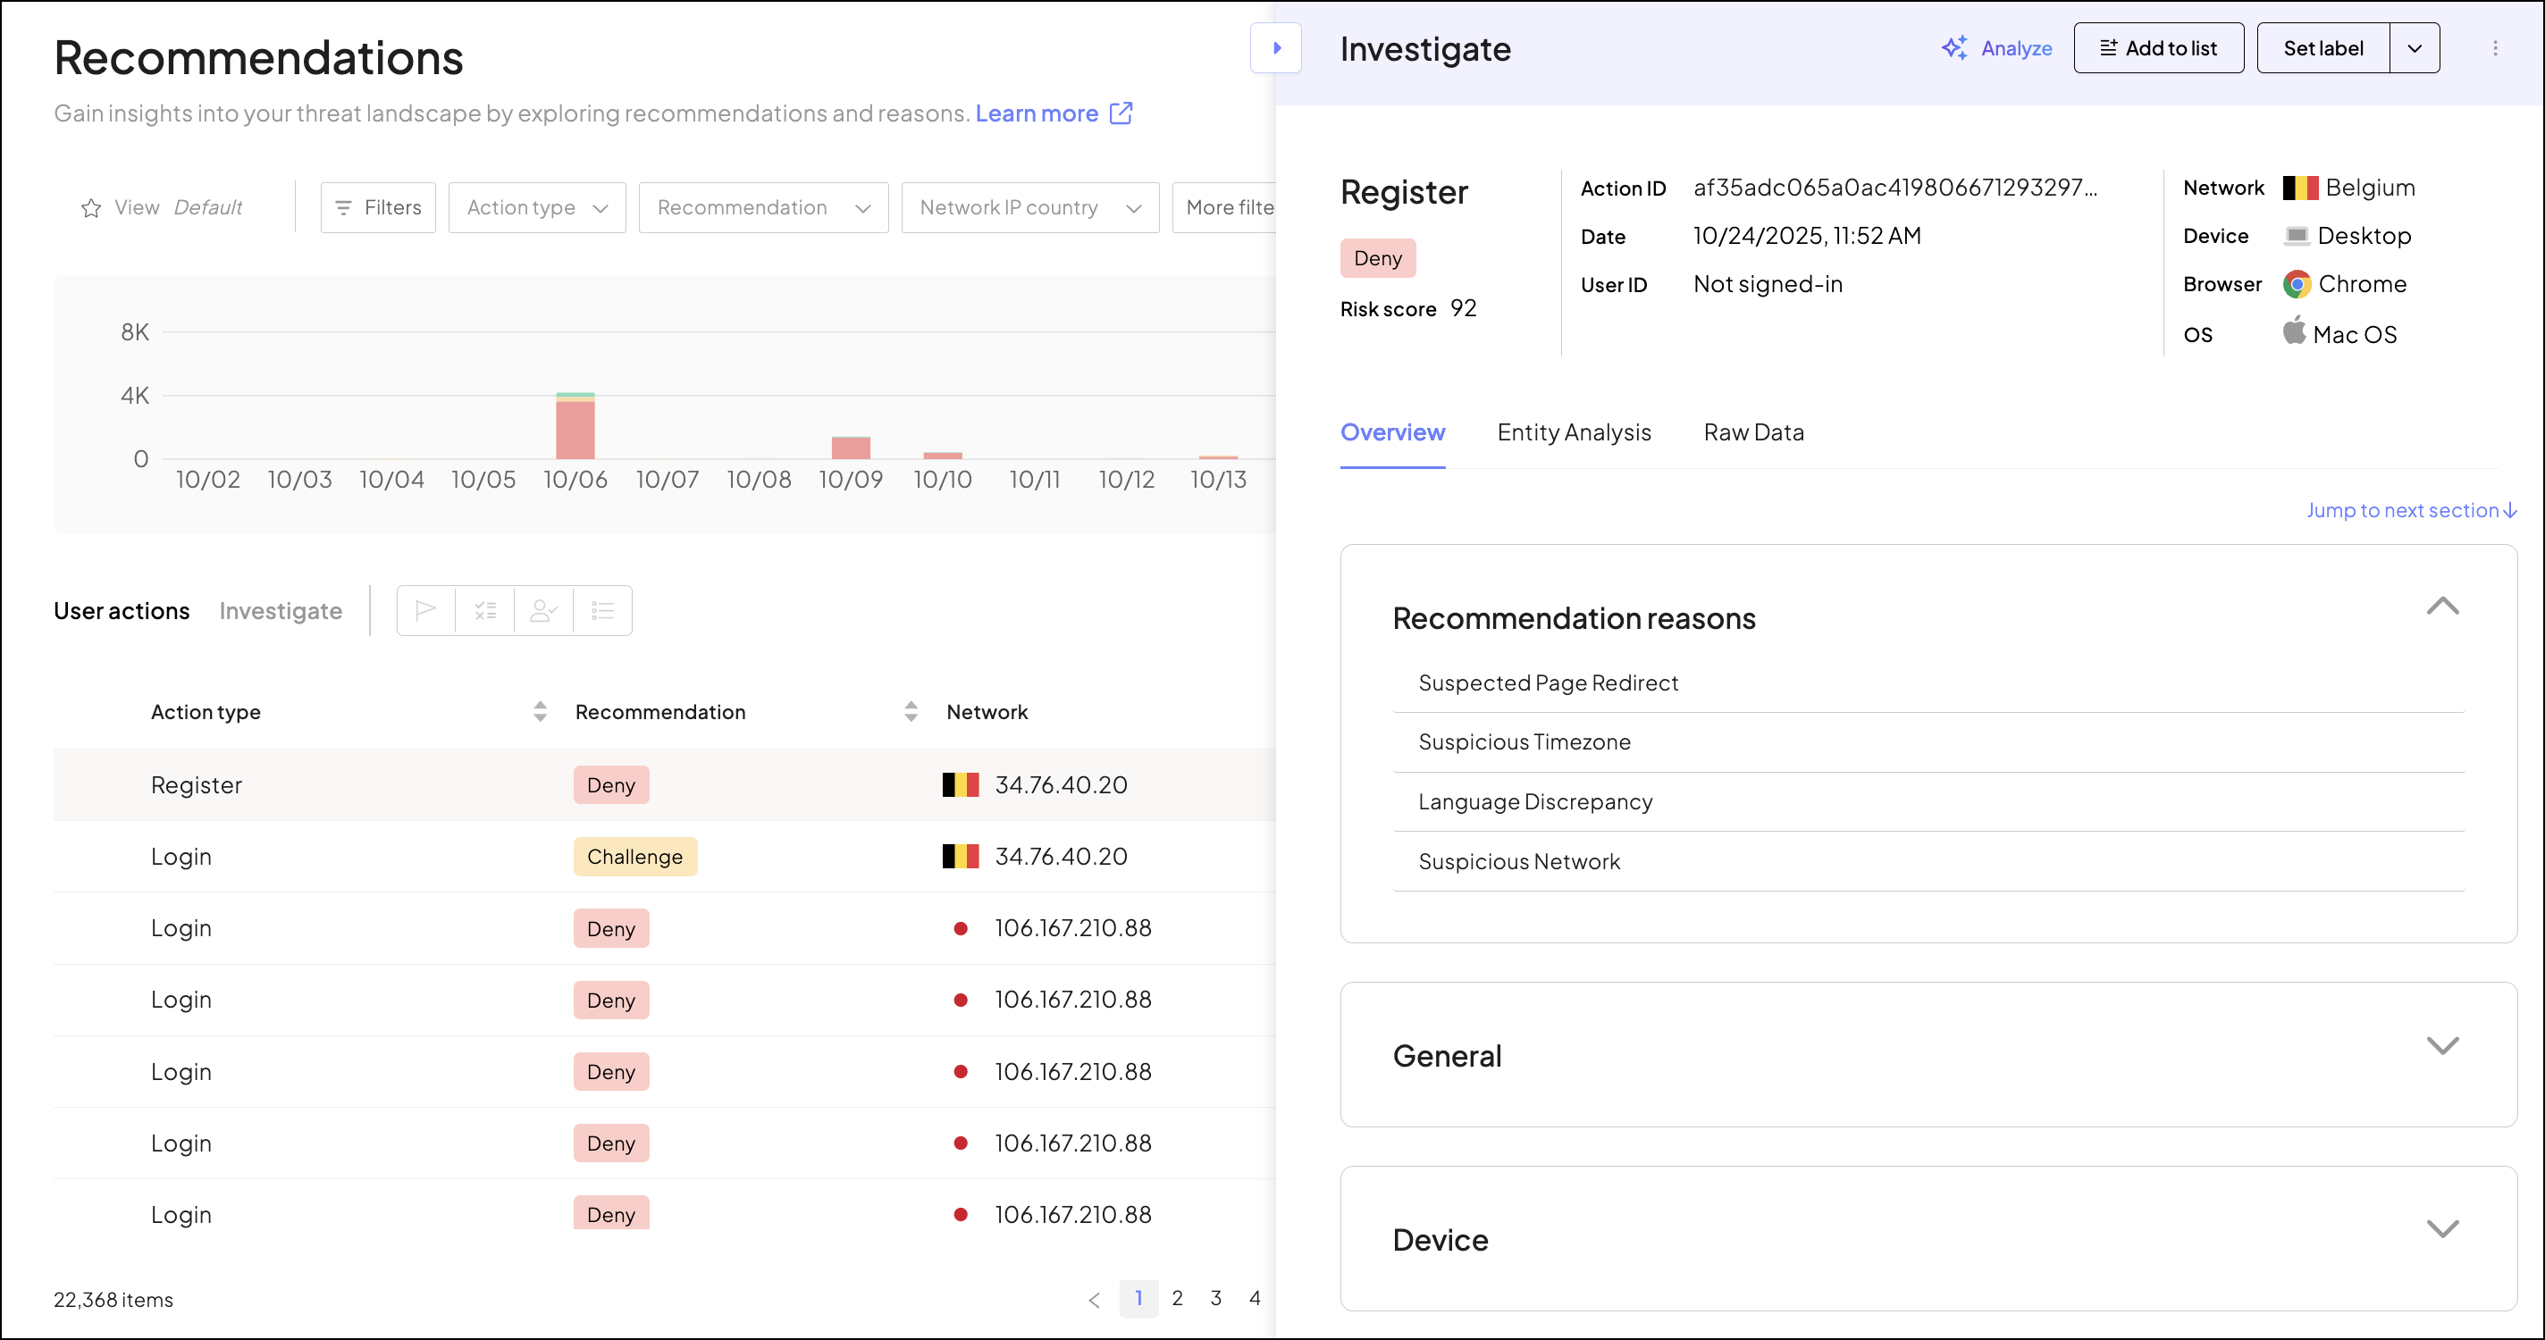Expand the General section
This screenshot has height=1340, width=2545.
(2441, 1046)
